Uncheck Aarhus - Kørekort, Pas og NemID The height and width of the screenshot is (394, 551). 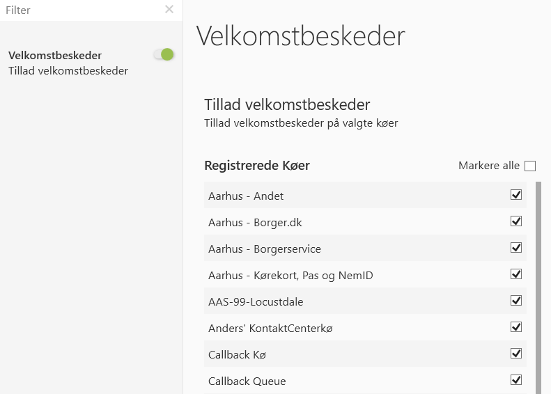[516, 274]
